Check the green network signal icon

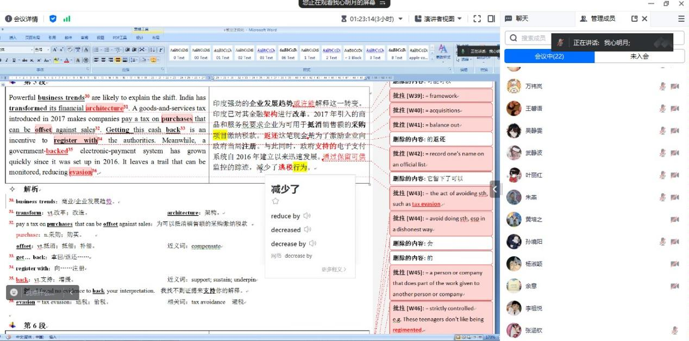point(67,18)
